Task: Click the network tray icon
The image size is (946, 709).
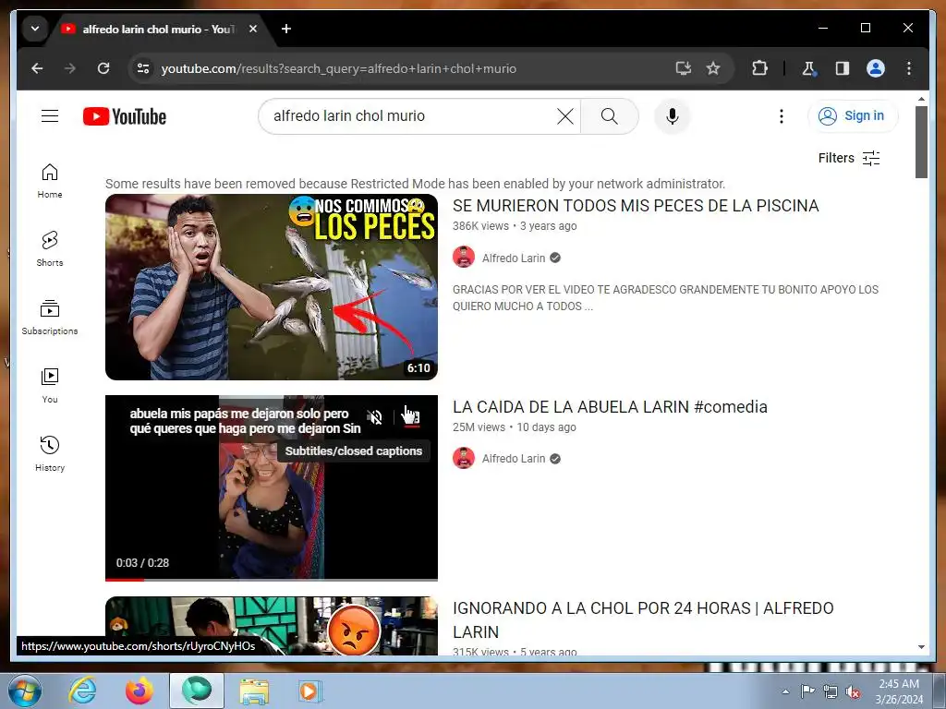Action: pos(831,692)
